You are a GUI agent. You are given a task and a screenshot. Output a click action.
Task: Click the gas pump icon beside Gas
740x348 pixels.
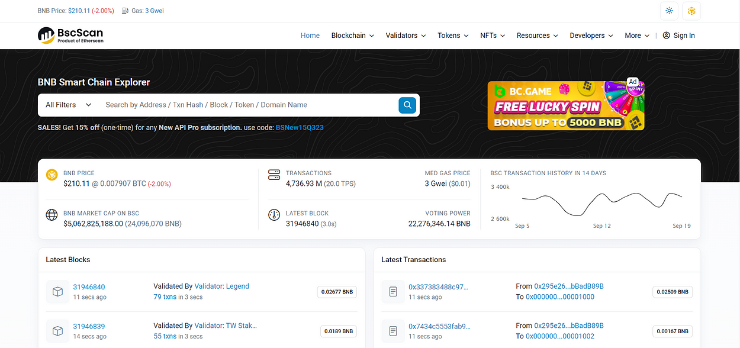point(126,11)
